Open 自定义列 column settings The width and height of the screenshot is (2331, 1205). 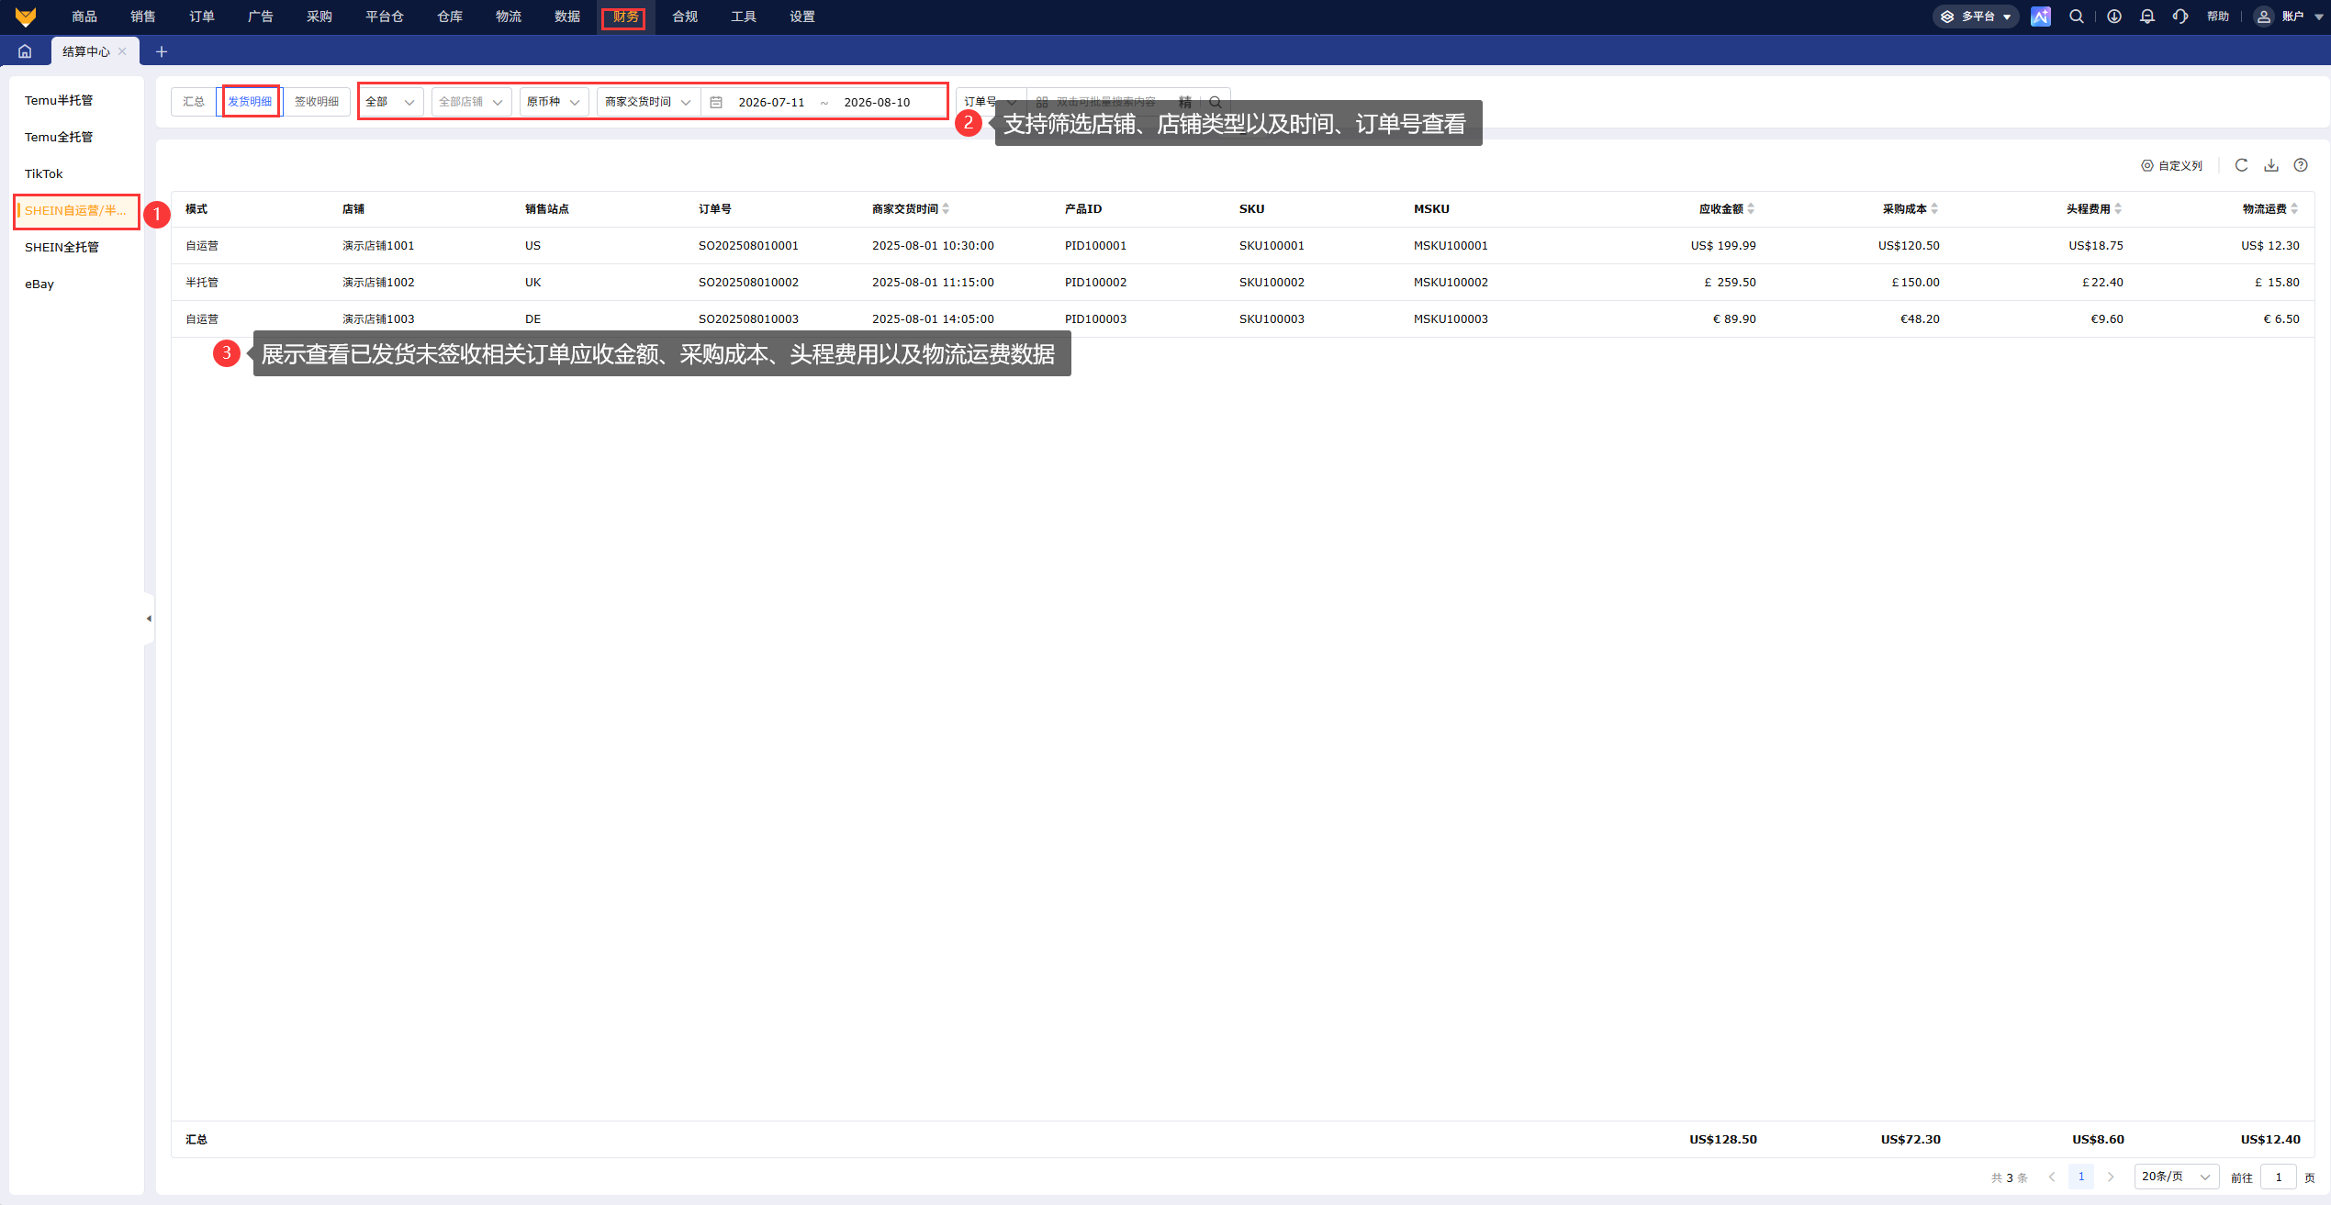point(2171,165)
